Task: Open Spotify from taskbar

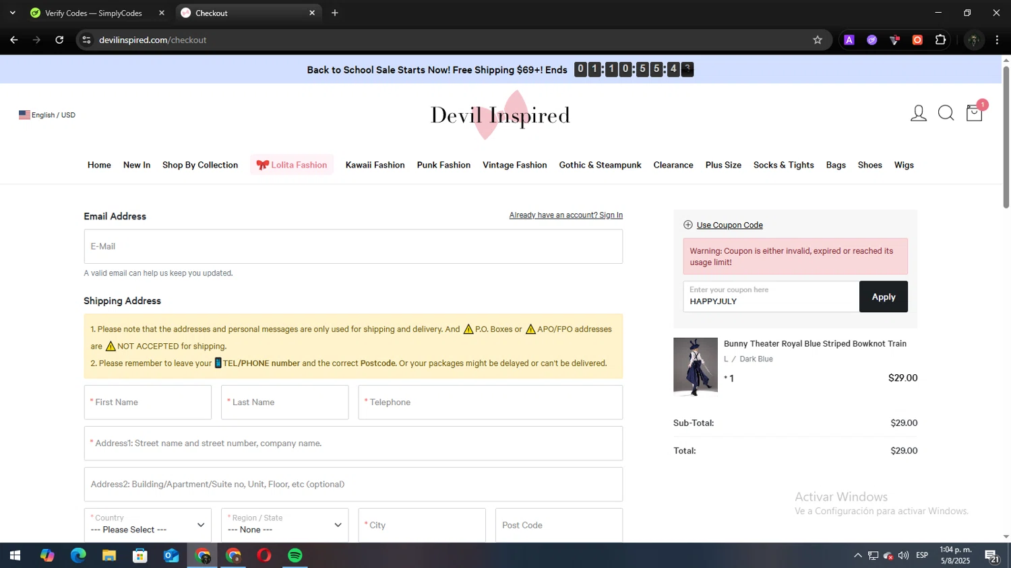Action: 295,555
